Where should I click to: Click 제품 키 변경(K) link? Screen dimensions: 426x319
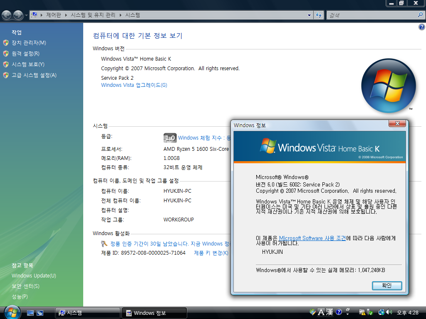(x=211, y=253)
